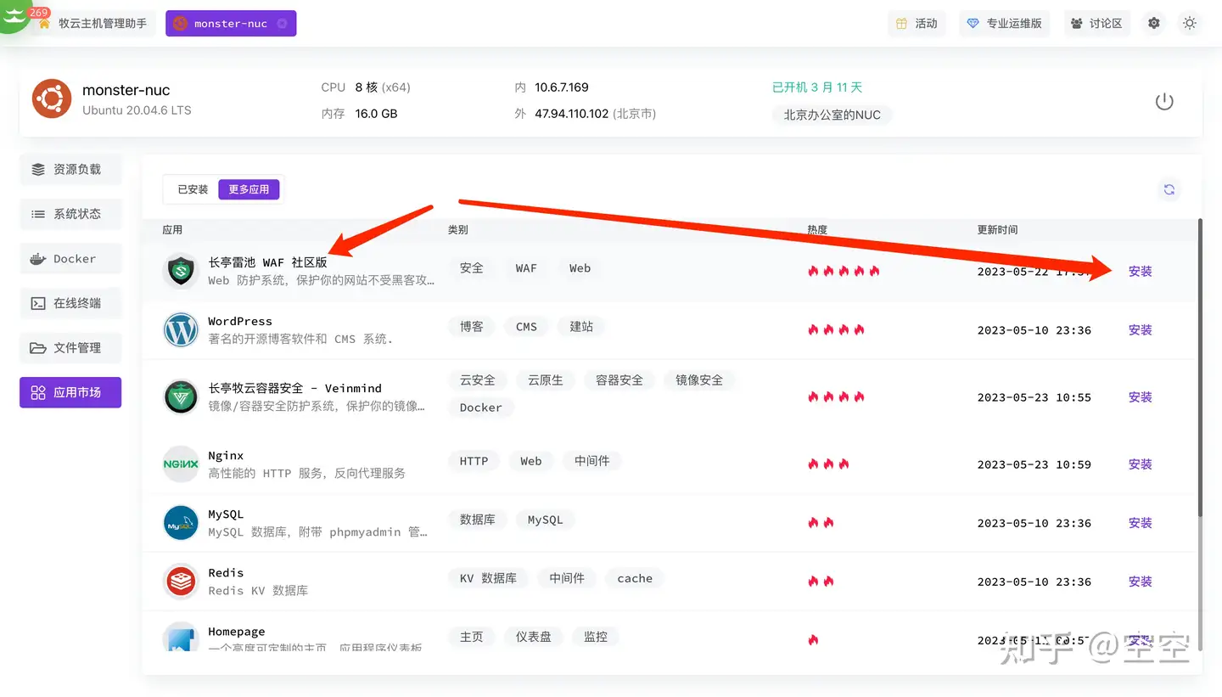This screenshot has width=1222, height=697.
Task: Click the cache tag of Redis
Action: tap(635, 578)
